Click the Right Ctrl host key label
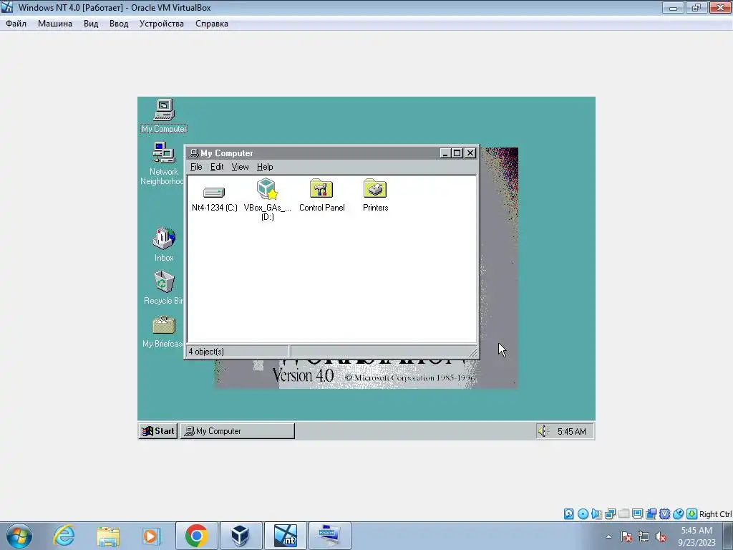 coord(715,514)
